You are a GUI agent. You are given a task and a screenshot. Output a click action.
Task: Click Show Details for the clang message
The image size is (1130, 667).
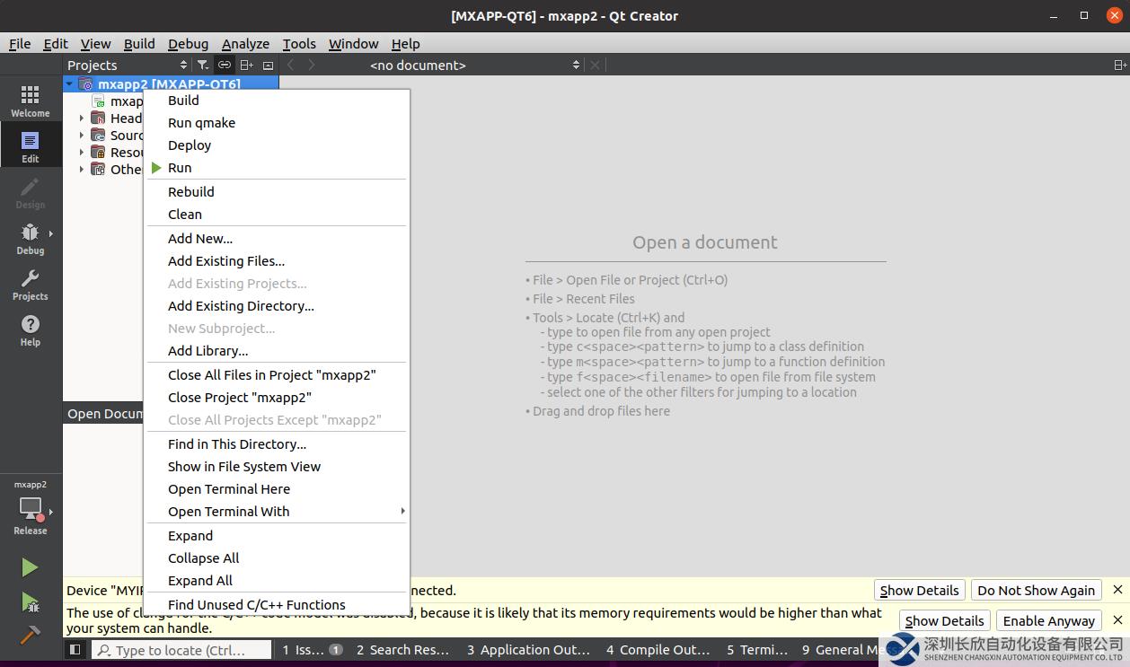944,620
